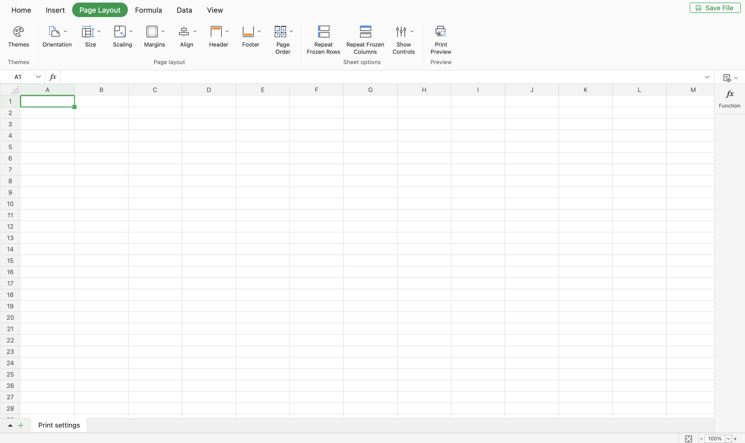This screenshot has width=745, height=443.
Task: Increase zoom with plus button
Action: coord(735,439)
